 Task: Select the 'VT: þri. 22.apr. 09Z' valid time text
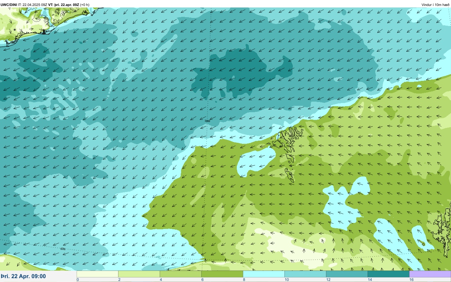pyautogui.click(x=64, y=5)
